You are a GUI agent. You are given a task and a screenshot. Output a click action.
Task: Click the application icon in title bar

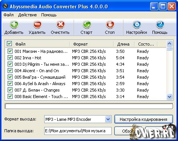[x=5, y=6]
